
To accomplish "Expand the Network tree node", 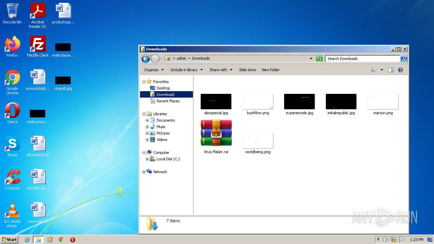I will (x=144, y=172).
